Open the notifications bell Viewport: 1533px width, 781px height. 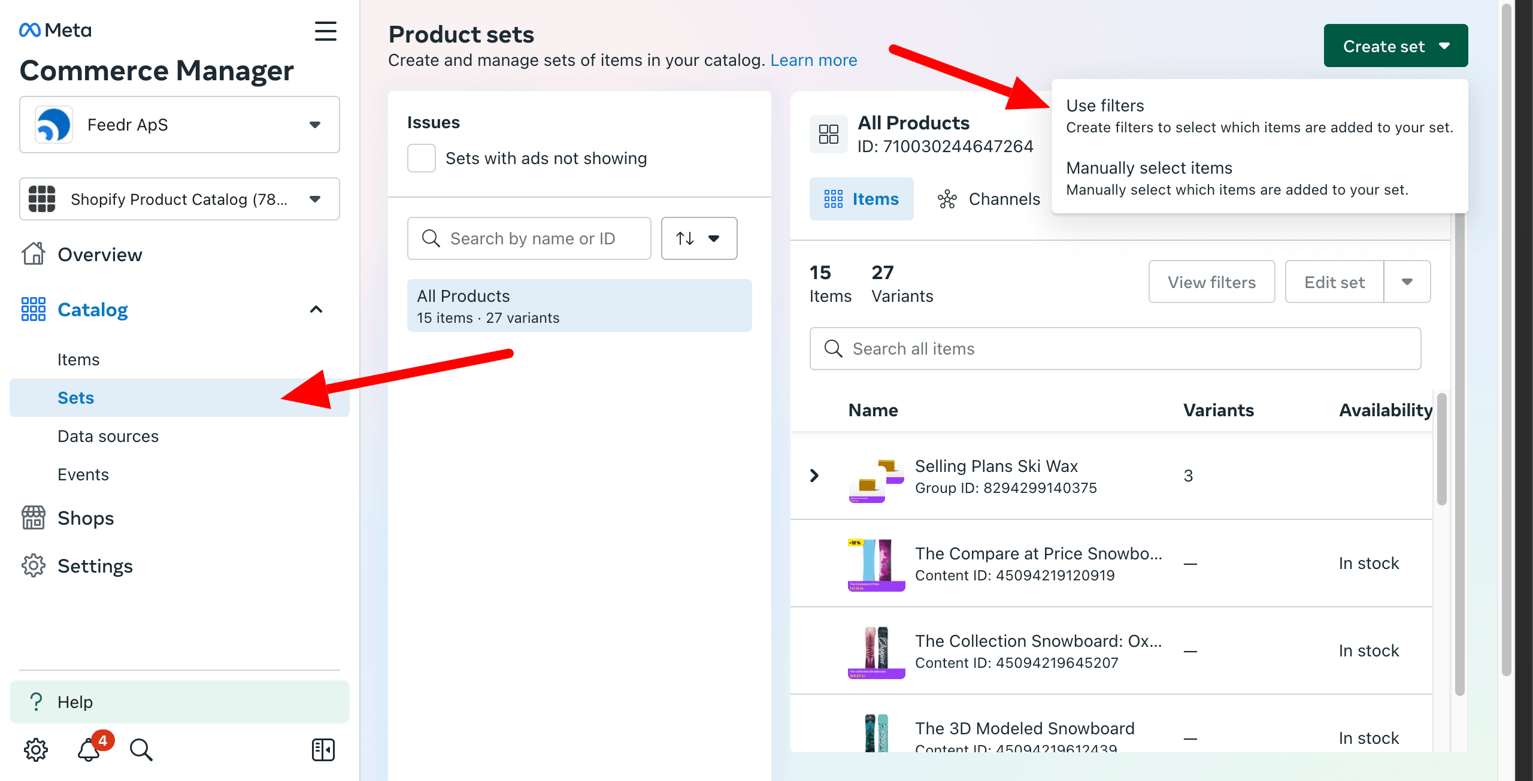click(88, 749)
